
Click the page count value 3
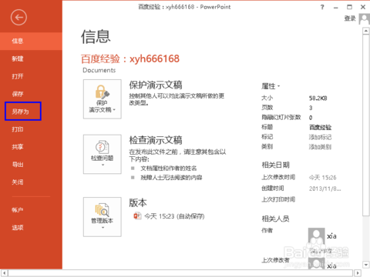click(311, 108)
